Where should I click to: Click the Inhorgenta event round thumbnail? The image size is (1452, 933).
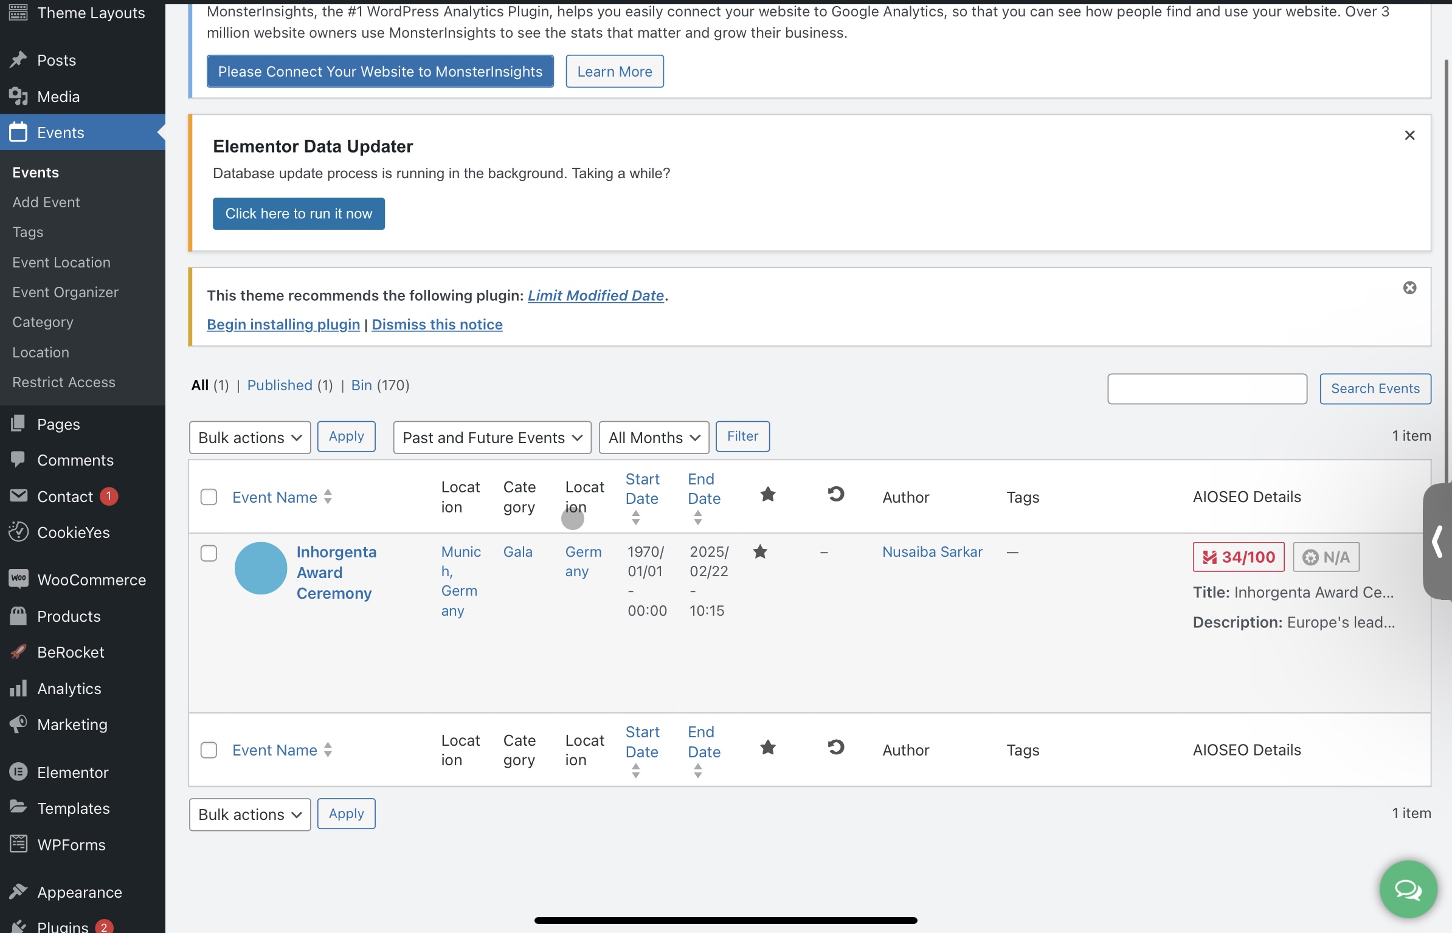click(x=261, y=568)
